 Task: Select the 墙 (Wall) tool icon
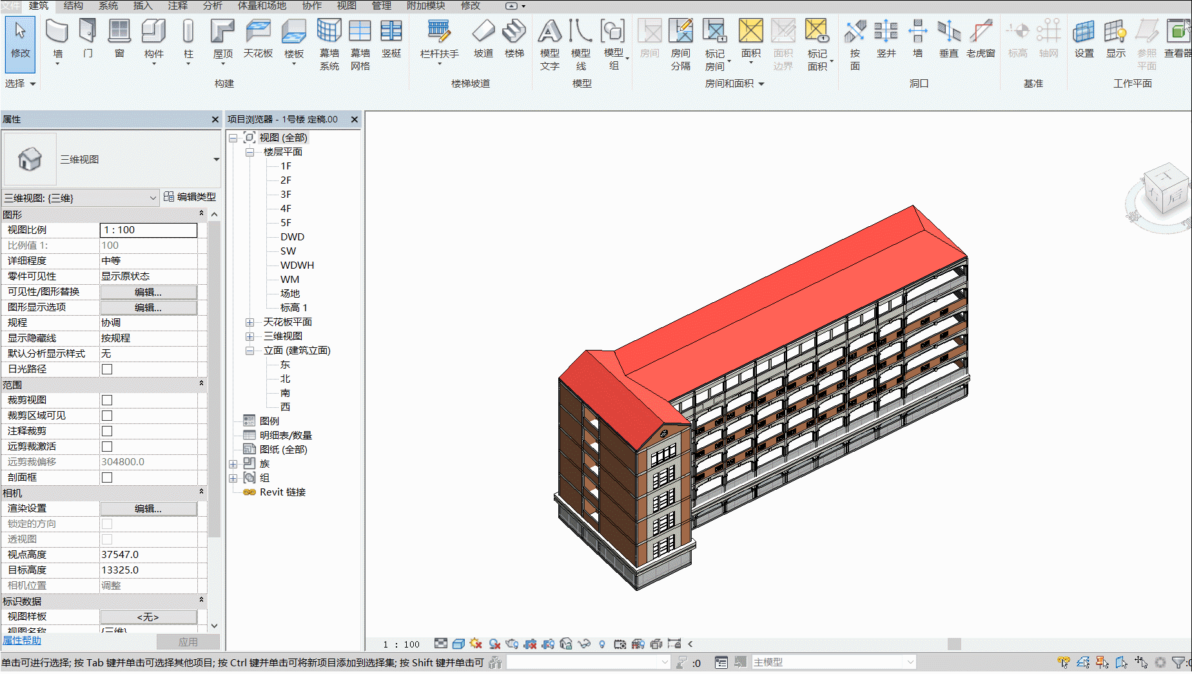pos(57,31)
